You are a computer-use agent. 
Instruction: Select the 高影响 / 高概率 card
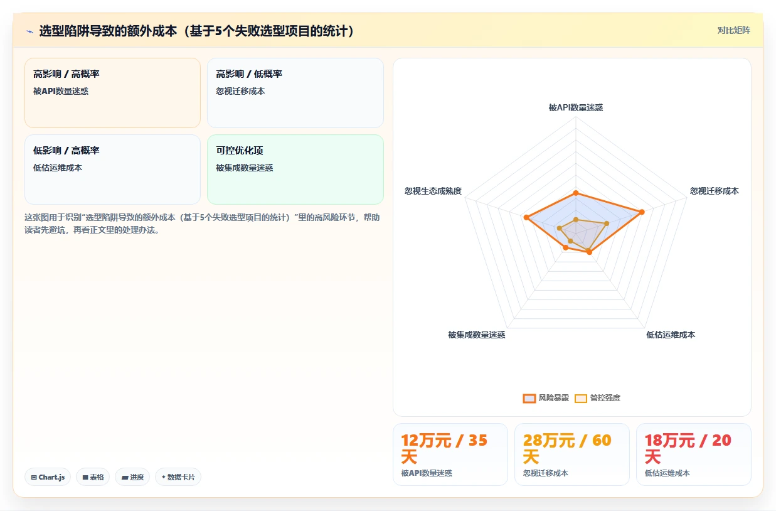pos(112,93)
